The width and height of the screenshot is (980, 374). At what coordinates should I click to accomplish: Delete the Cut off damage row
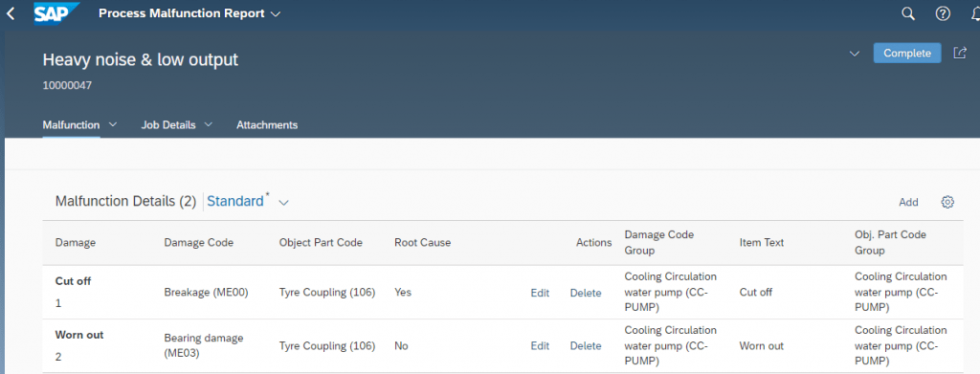[x=586, y=293]
